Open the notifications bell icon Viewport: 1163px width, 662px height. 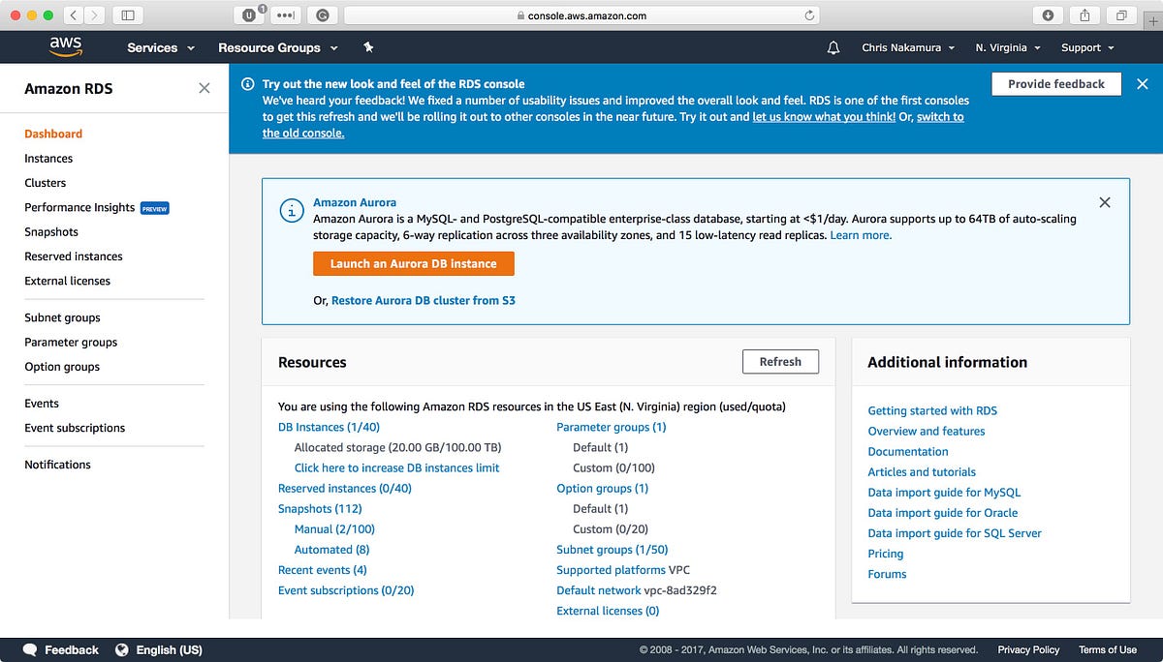coord(833,47)
